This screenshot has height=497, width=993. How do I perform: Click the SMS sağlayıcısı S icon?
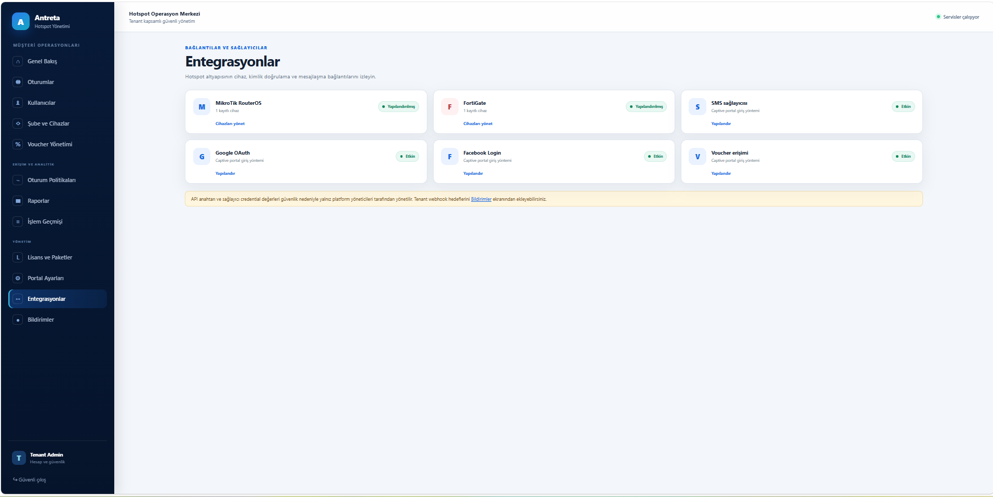697,107
